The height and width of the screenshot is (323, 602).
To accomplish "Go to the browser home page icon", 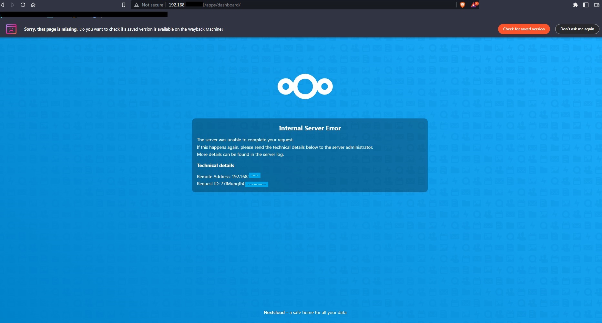I will pyautogui.click(x=33, y=5).
